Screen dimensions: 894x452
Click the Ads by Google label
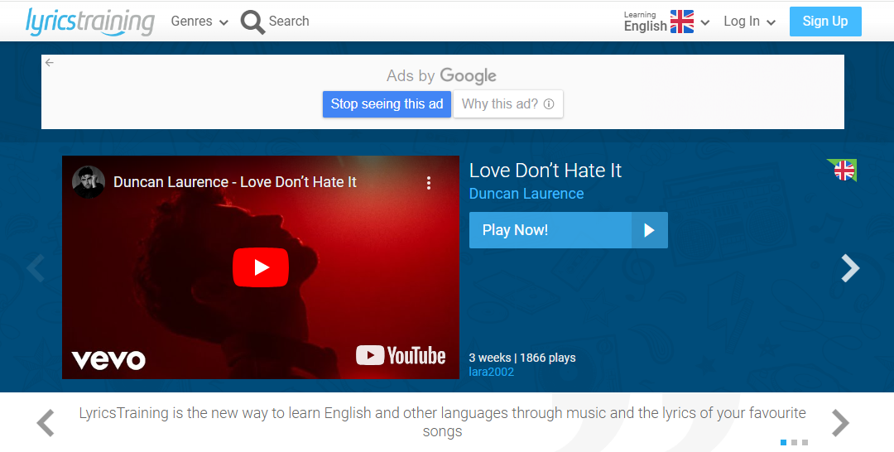(441, 75)
